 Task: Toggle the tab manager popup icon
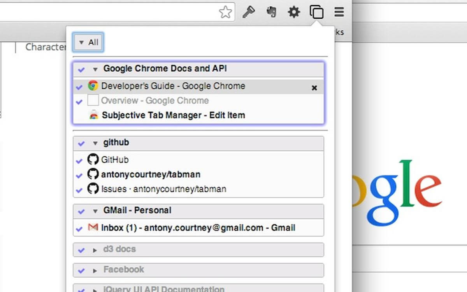316,12
